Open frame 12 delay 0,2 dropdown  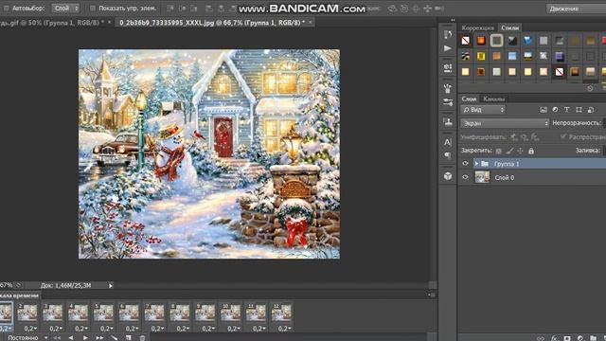[284, 329]
